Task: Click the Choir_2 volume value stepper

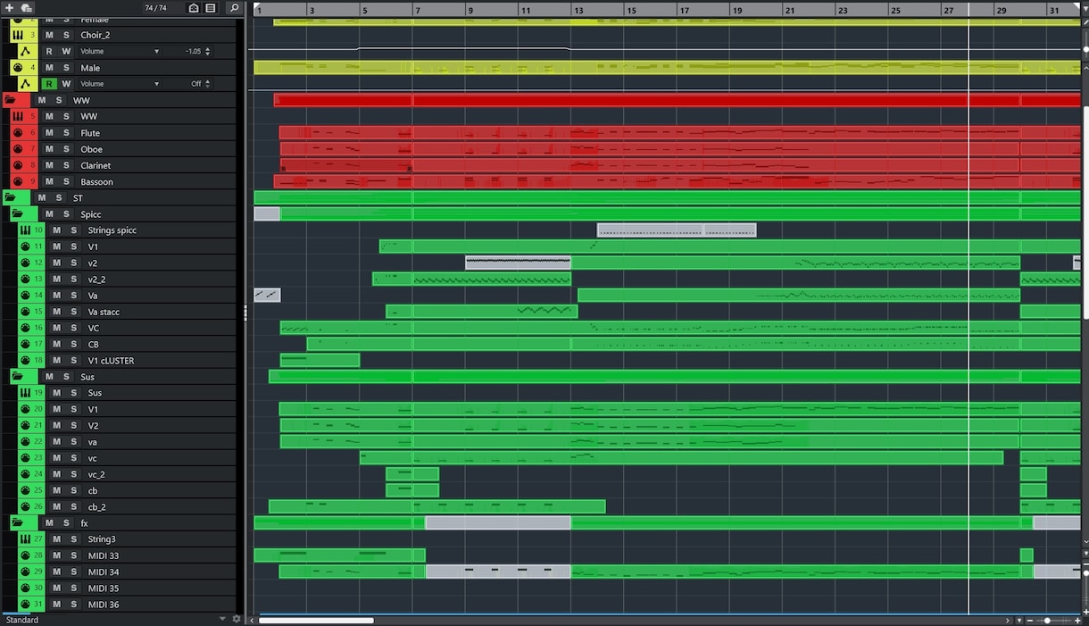Action: 208,51
